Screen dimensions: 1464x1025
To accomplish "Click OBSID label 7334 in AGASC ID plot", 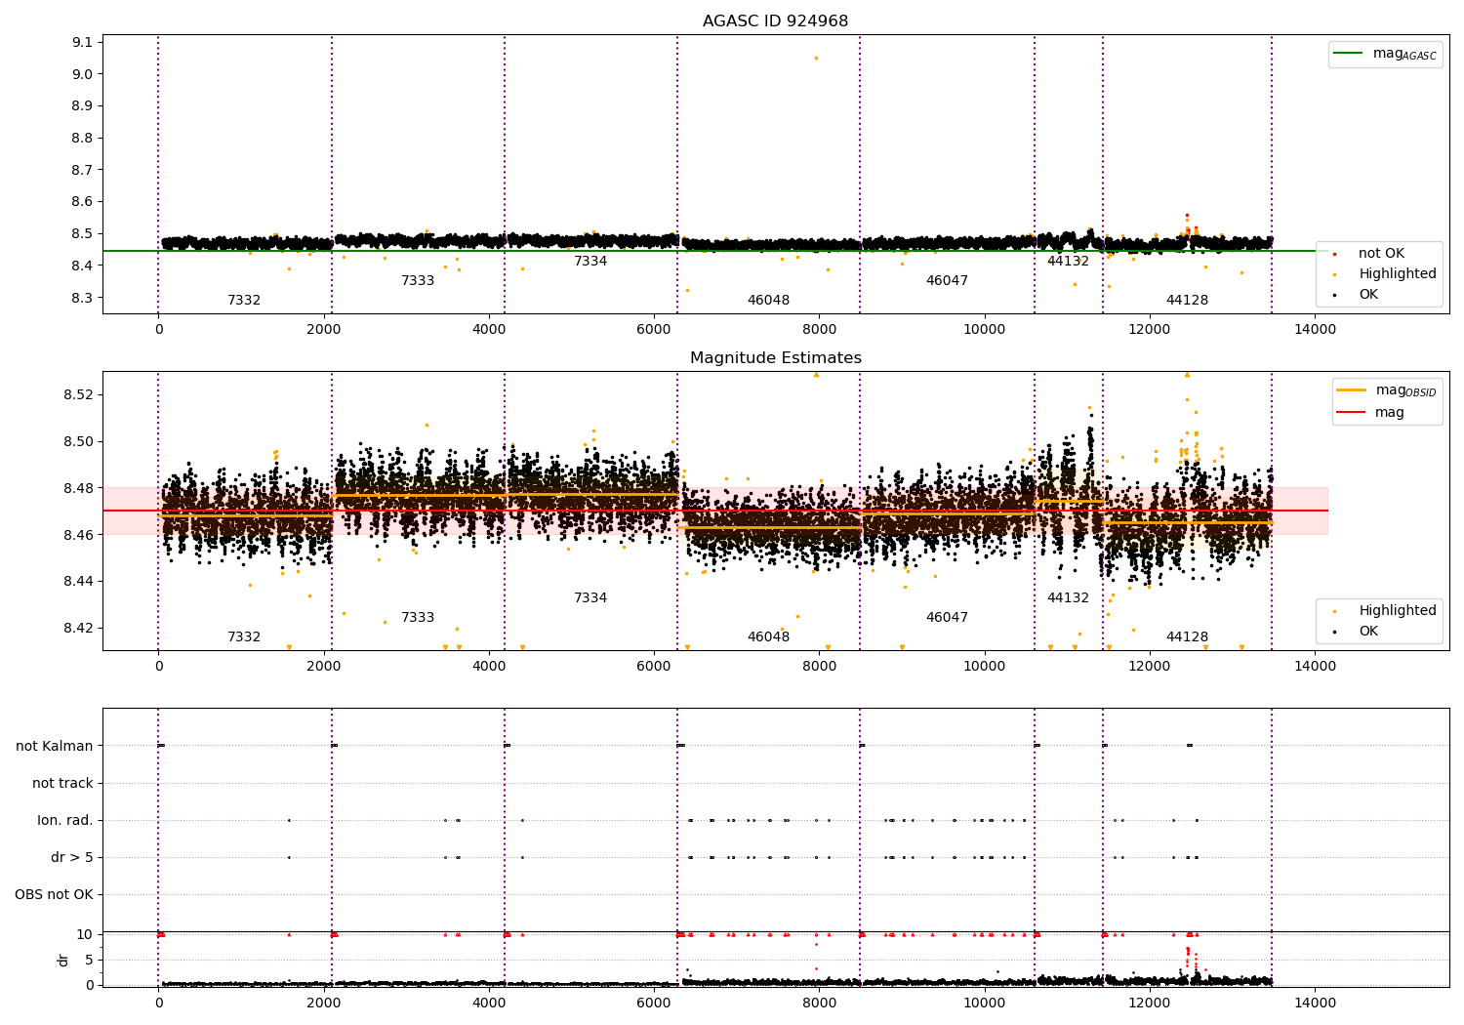I will click(590, 262).
